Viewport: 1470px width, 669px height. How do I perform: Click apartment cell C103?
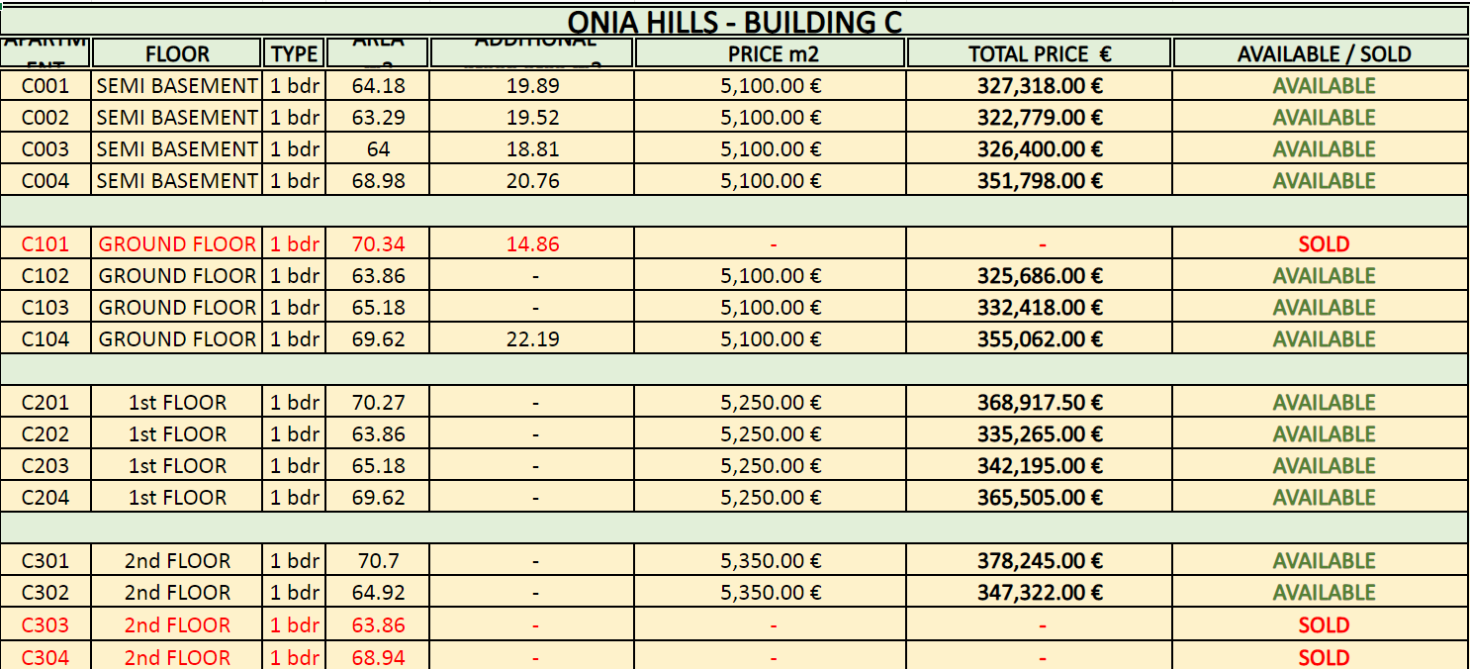[x=46, y=308]
